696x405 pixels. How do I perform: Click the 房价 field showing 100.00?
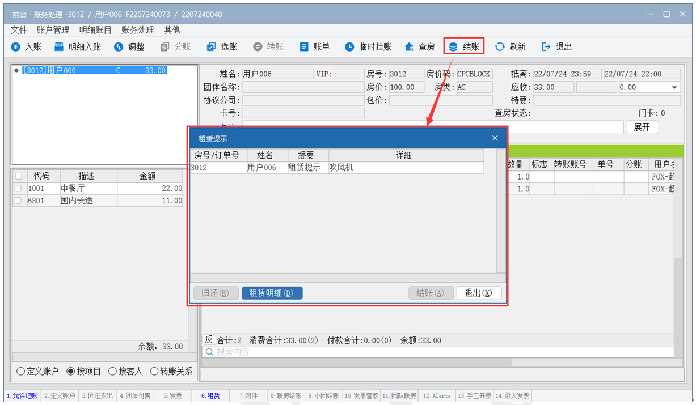click(407, 87)
